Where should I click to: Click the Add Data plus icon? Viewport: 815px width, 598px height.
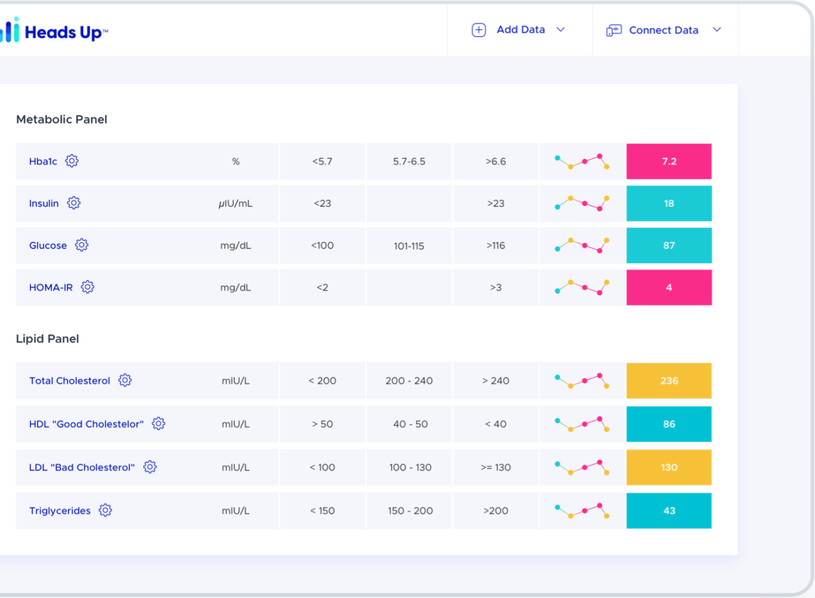tap(479, 30)
